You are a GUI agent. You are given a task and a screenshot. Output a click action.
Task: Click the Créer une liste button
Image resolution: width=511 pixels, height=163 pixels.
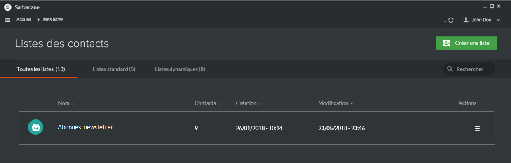(x=466, y=43)
